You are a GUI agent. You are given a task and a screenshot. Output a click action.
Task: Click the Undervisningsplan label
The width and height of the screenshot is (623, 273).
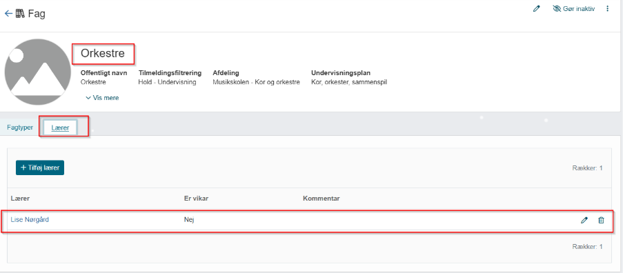pyautogui.click(x=341, y=73)
